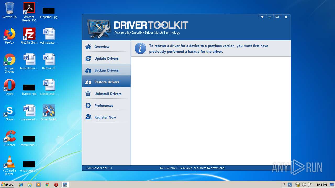Open the Windows Start menu
335x188 pixels.
tap(7, 184)
